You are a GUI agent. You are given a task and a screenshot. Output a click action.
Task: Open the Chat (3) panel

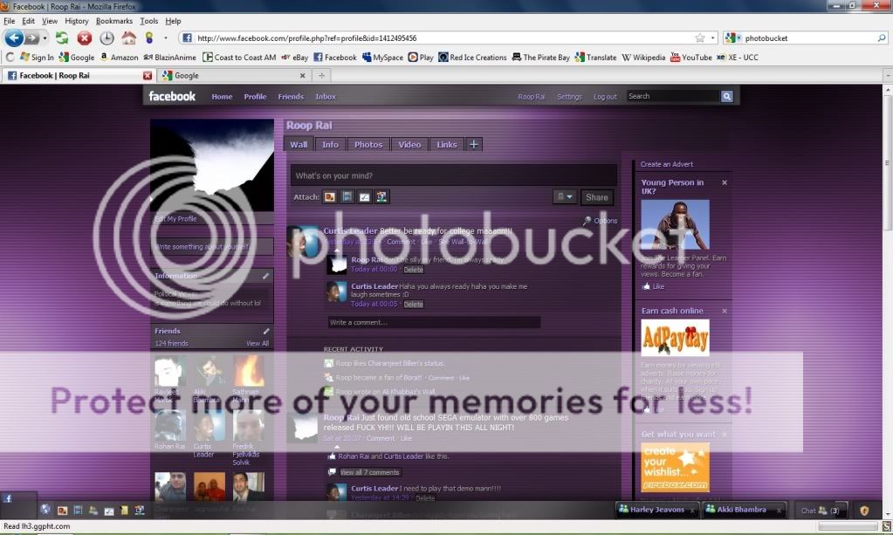821,510
